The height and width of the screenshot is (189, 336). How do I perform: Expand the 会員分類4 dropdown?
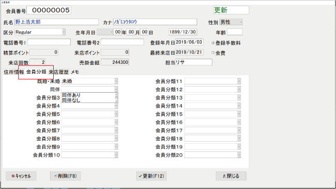point(116,106)
